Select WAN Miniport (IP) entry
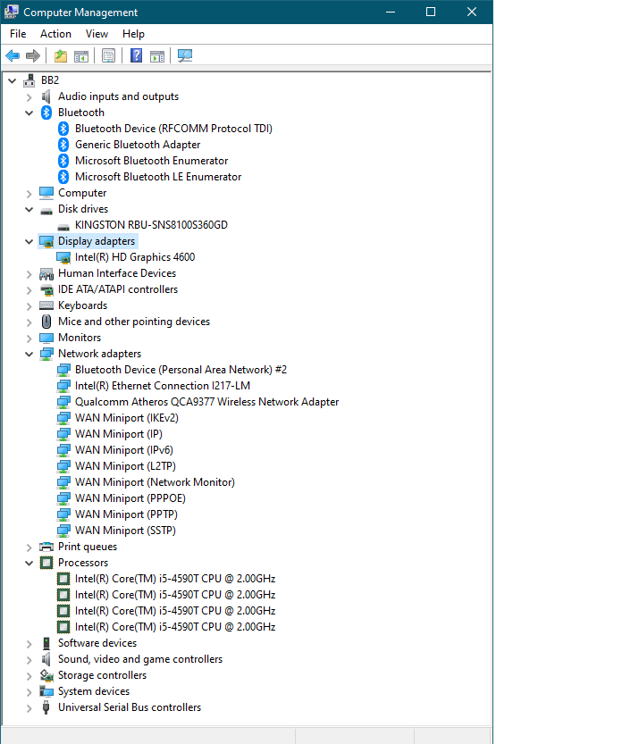639x744 pixels. pos(119,434)
